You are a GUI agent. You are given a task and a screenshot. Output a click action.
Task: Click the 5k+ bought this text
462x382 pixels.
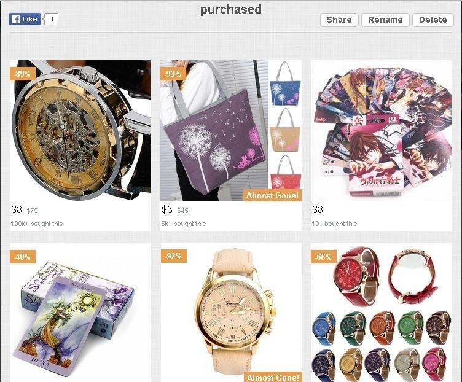point(183,224)
